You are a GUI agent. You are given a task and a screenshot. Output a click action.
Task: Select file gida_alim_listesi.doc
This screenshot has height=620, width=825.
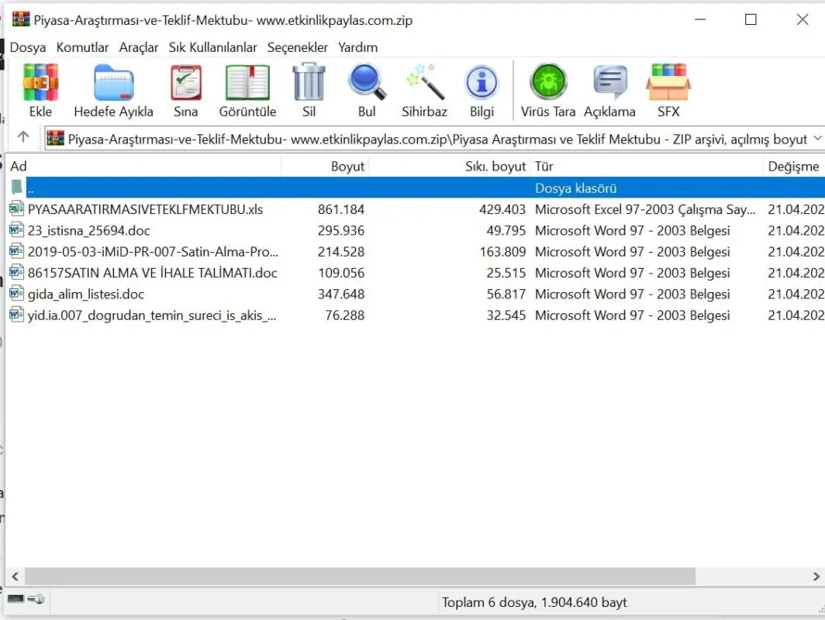86,294
